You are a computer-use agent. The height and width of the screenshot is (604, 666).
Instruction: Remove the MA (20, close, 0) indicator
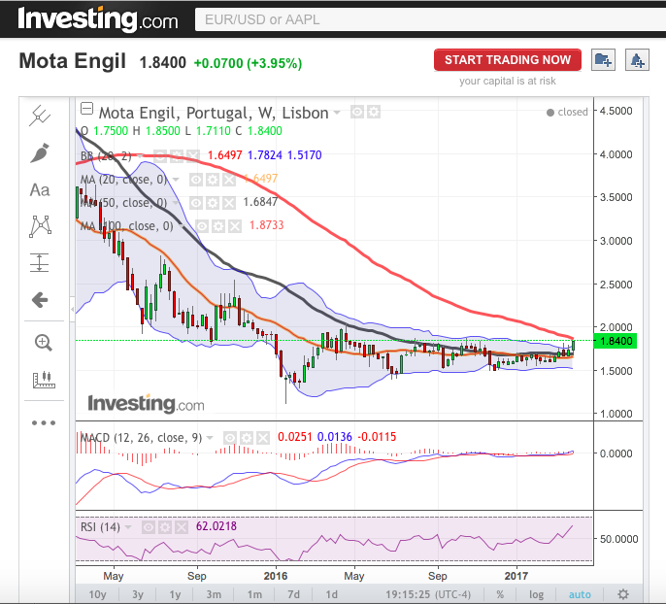point(229,180)
